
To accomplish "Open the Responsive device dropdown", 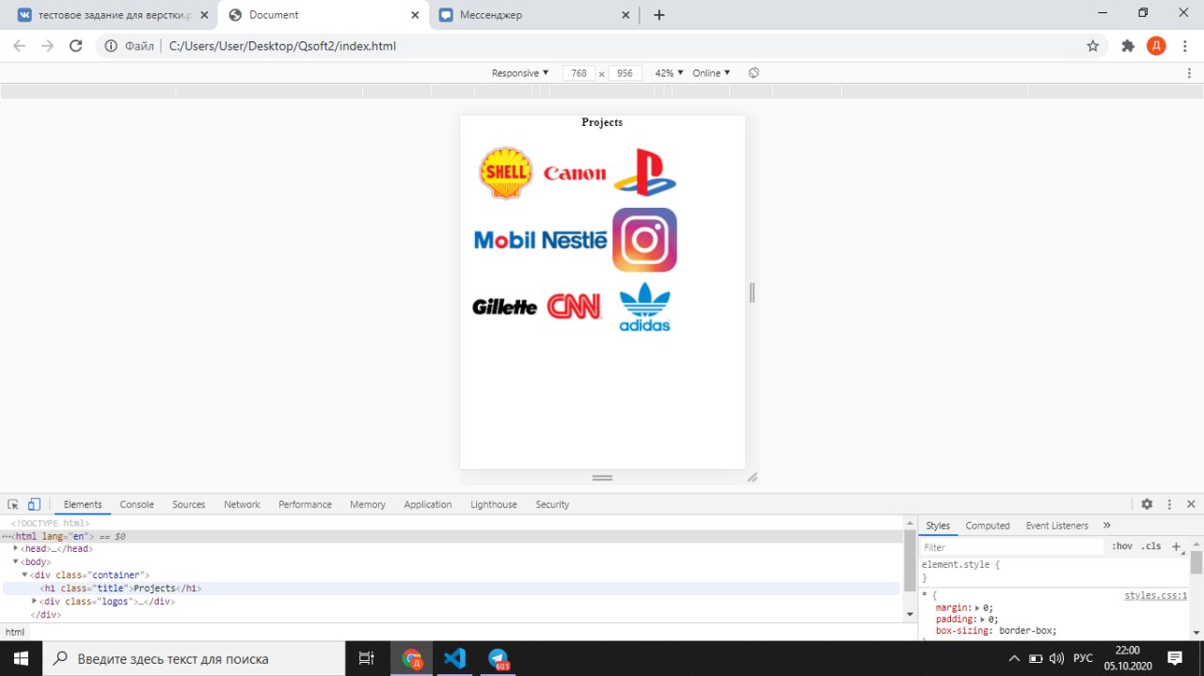I will [x=520, y=72].
